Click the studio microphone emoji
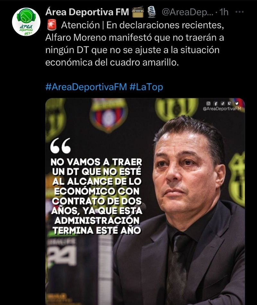Image resolution: width=257 pixels, height=305 pixels. pyautogui.click(x=151, y=12)
